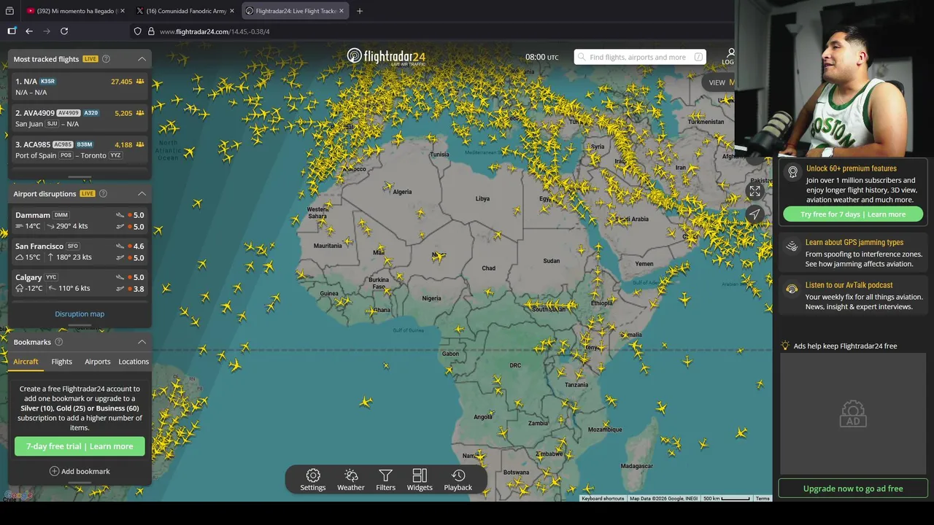
Task: Click the Airport disruptions LIVE badge
Action: point(88,194)
